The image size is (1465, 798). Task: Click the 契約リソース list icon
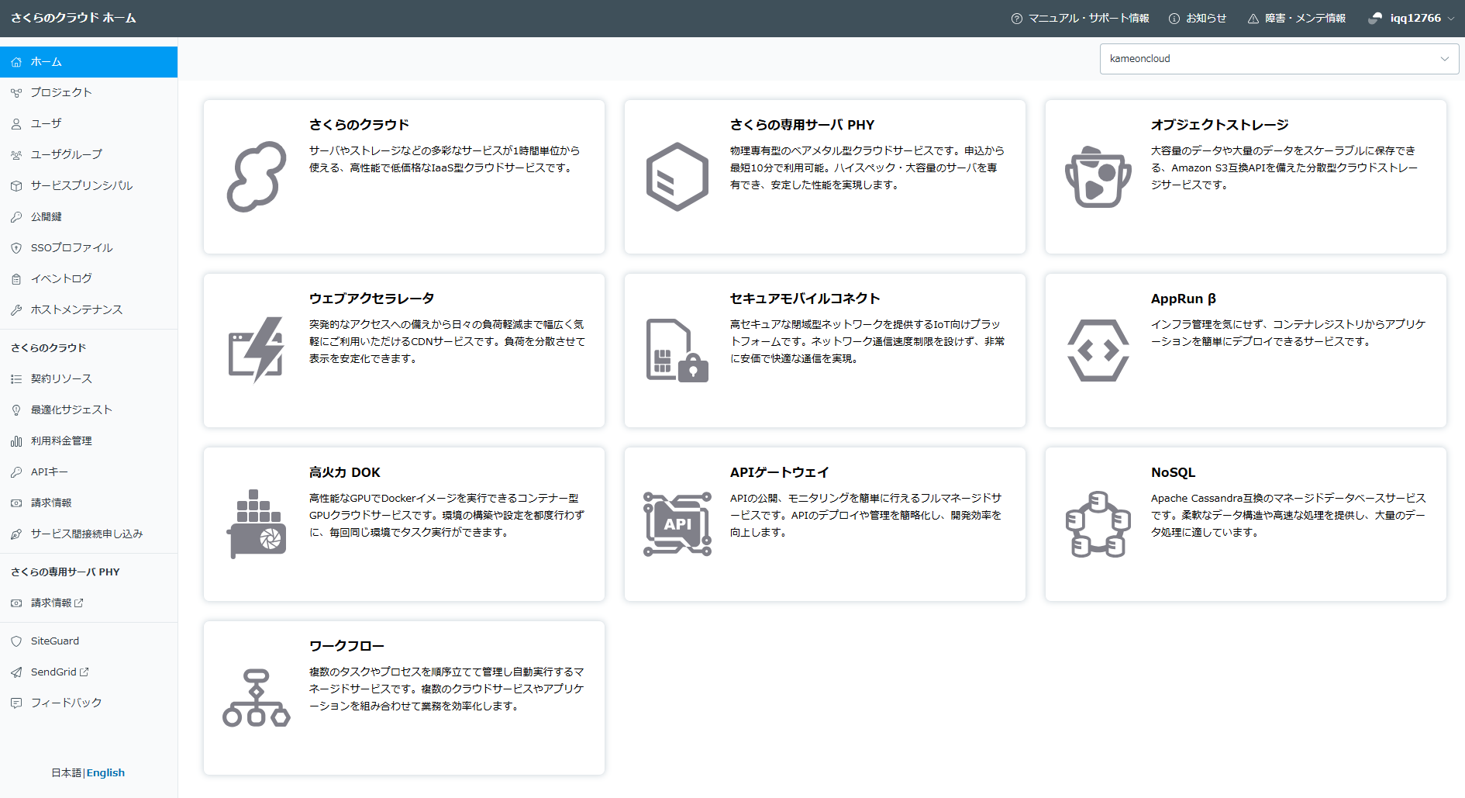pyautogui.click(x=16, y=379)
